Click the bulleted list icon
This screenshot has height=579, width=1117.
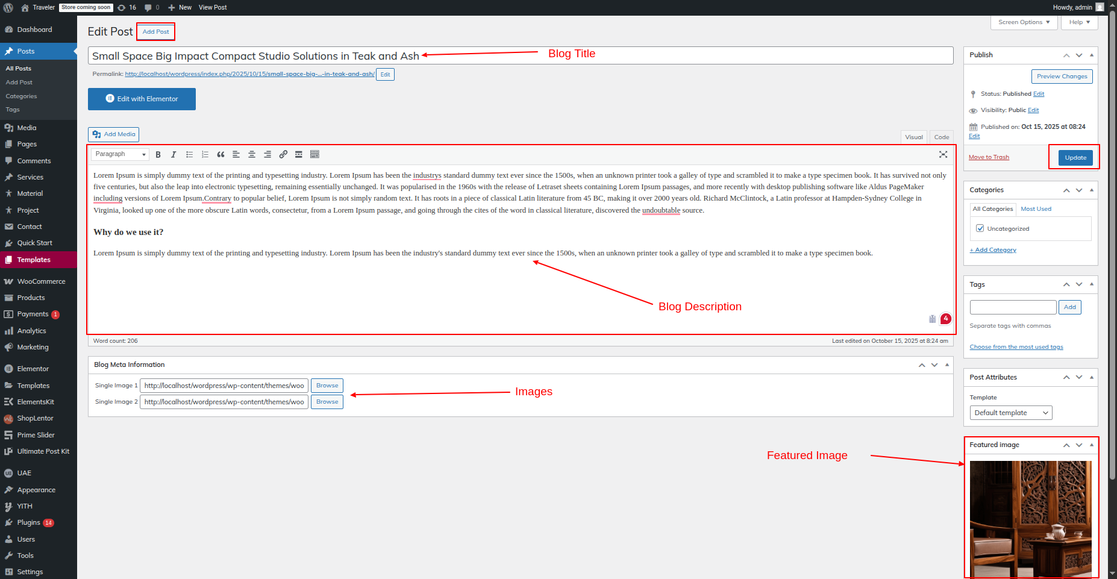(x=189, y=155)
